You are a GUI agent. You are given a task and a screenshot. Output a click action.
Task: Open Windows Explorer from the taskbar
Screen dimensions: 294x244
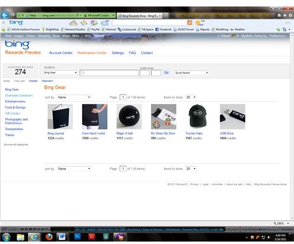(x=21, y=237)
